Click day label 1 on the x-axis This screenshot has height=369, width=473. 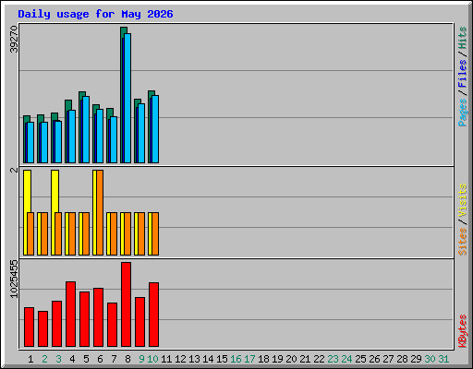tap(30, 359)
